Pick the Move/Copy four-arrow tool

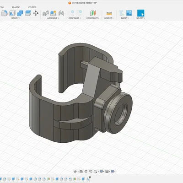pyautogui.click(x=36, y=13)
